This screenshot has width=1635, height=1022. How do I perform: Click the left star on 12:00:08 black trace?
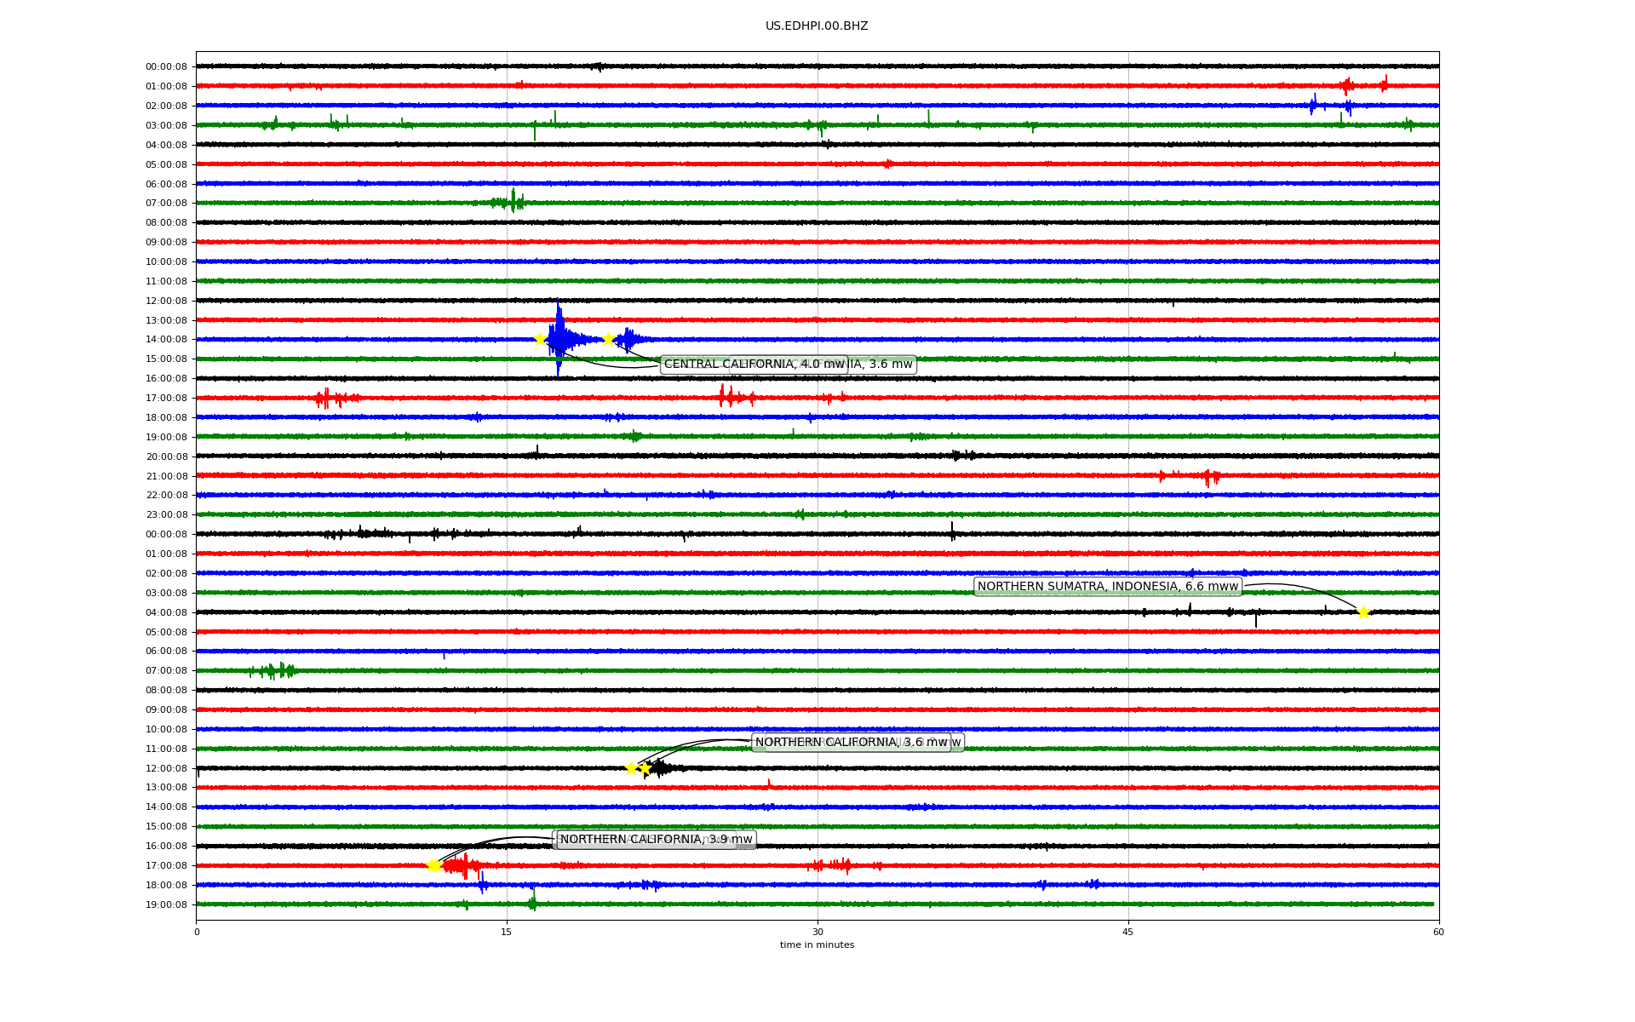pos(631,768)
